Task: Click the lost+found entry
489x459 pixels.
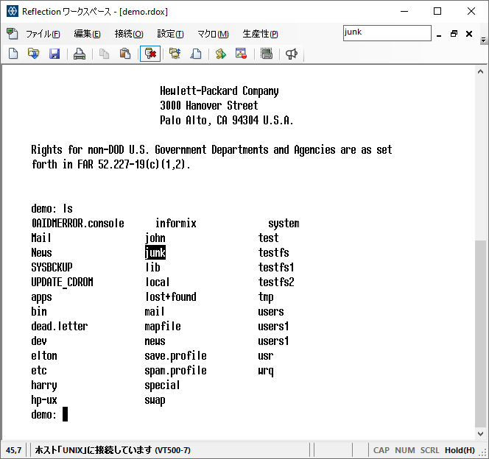Action: (x=171, y=296)
